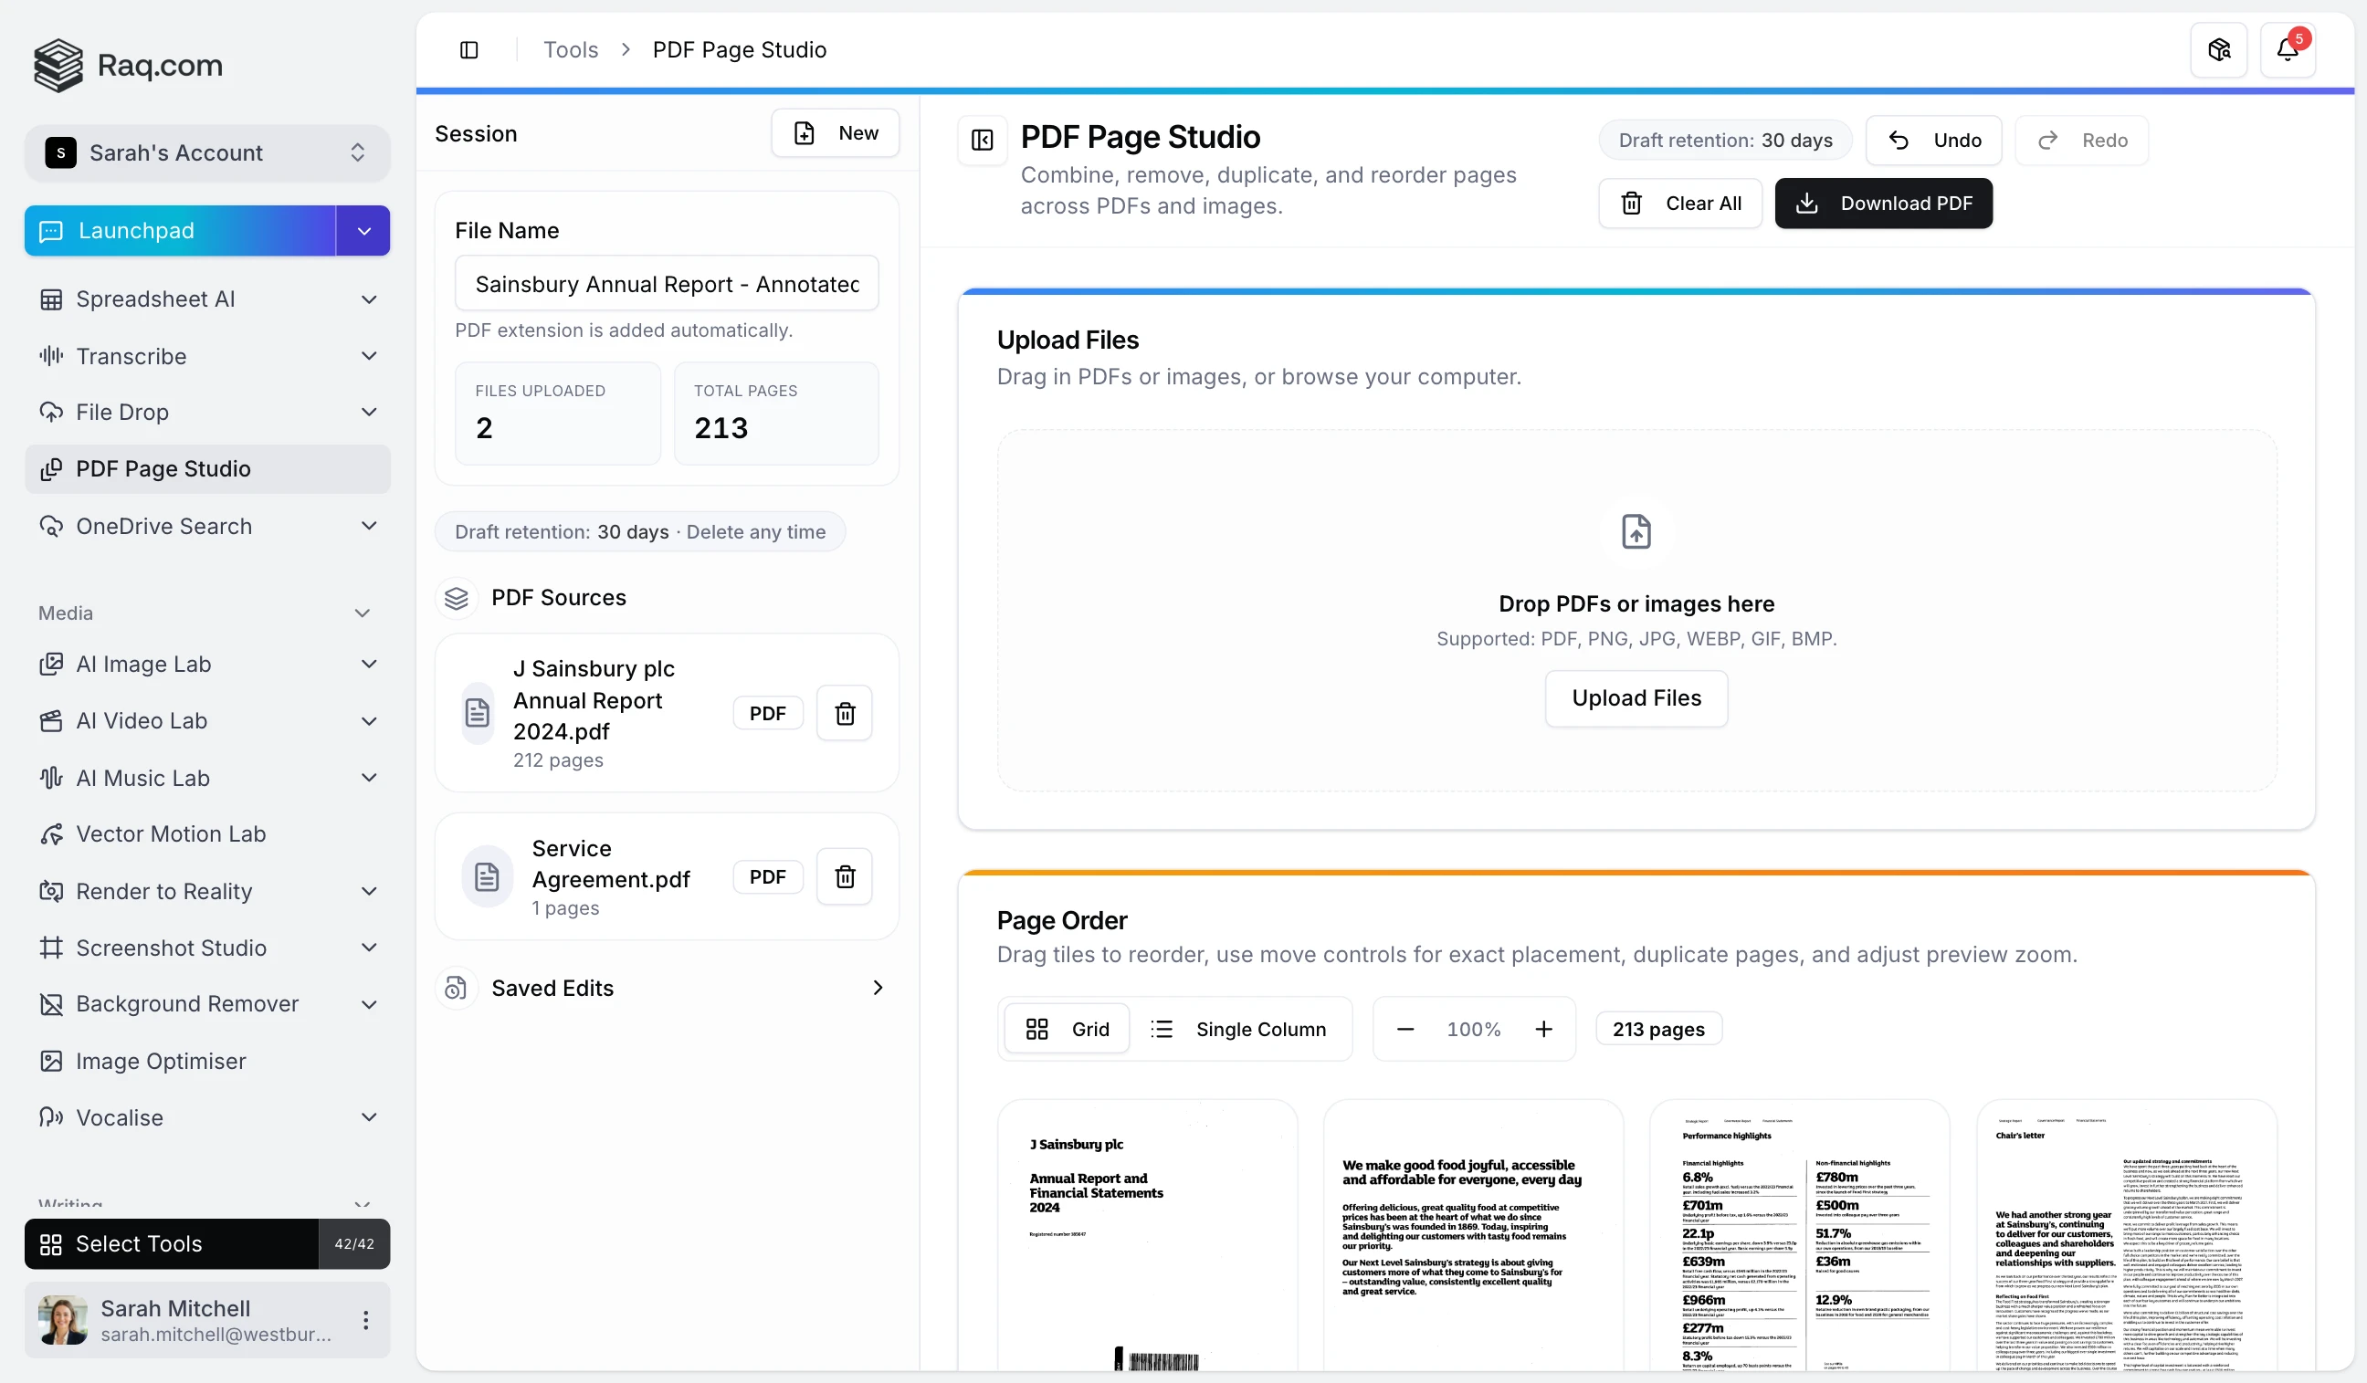Delete the Sainsbury annual report source

[844, 713]
